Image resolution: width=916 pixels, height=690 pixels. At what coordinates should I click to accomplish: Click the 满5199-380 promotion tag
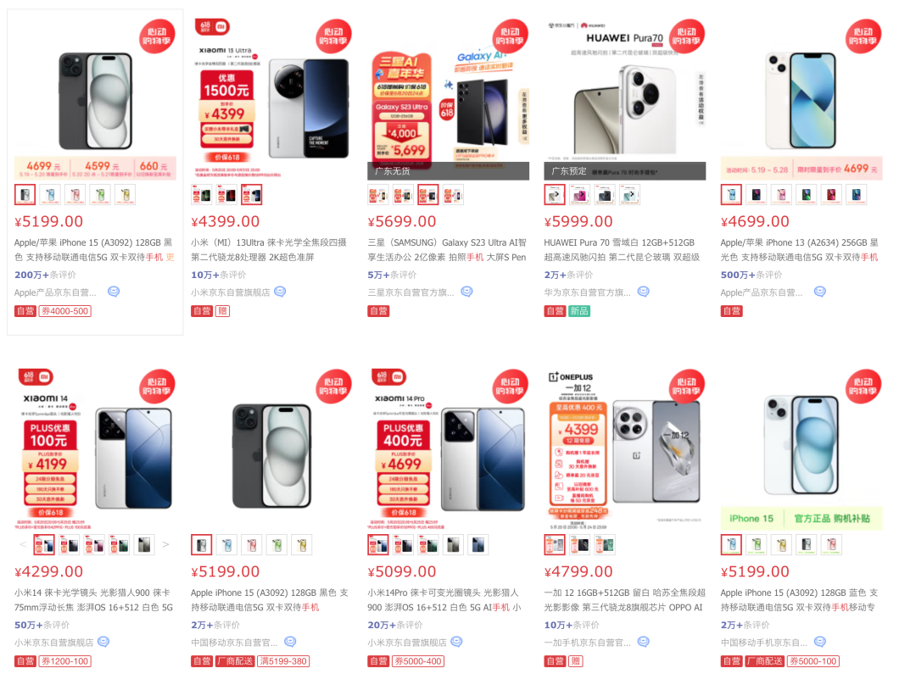pyautogui.click(x=283, y=661)
